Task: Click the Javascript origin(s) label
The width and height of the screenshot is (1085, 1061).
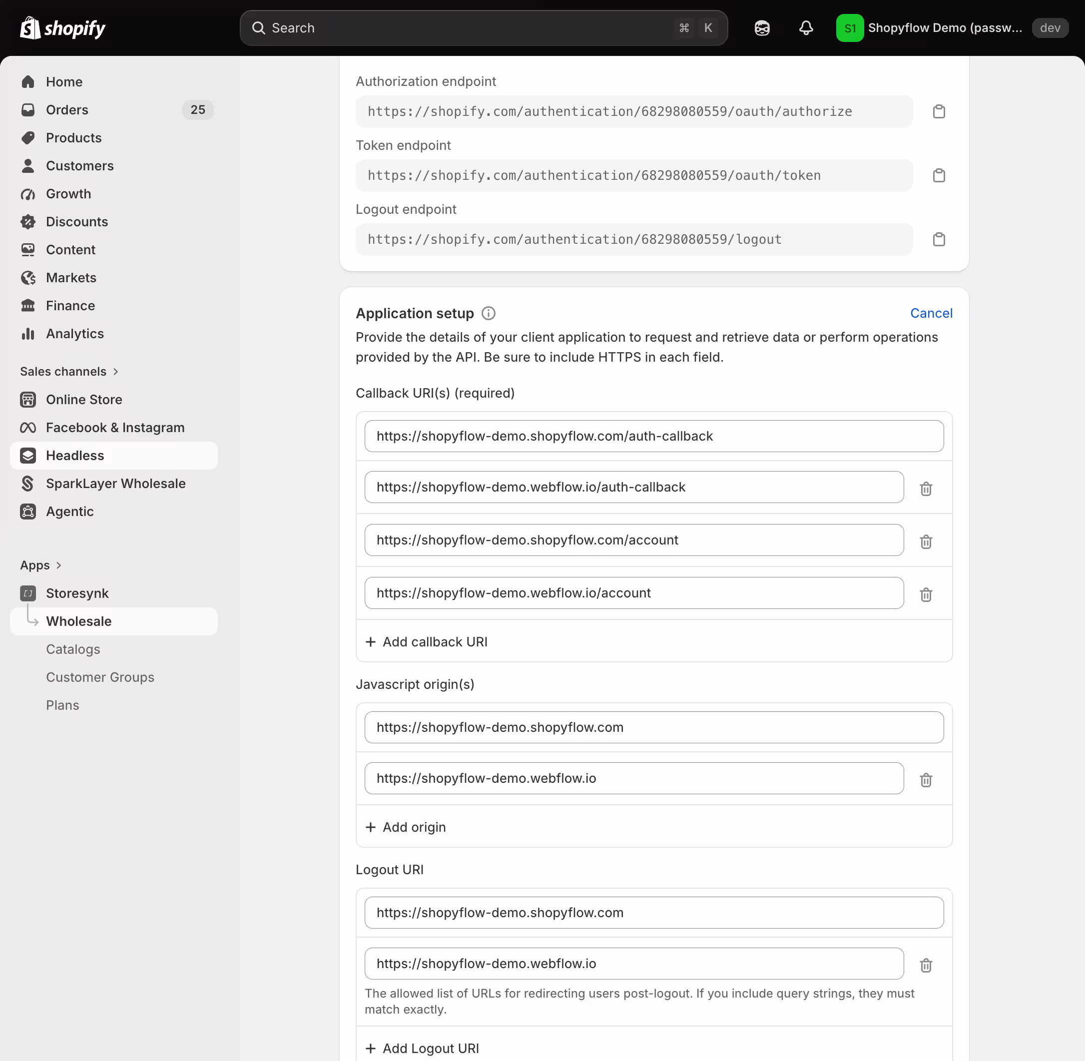Action: [x=415, y=684]
